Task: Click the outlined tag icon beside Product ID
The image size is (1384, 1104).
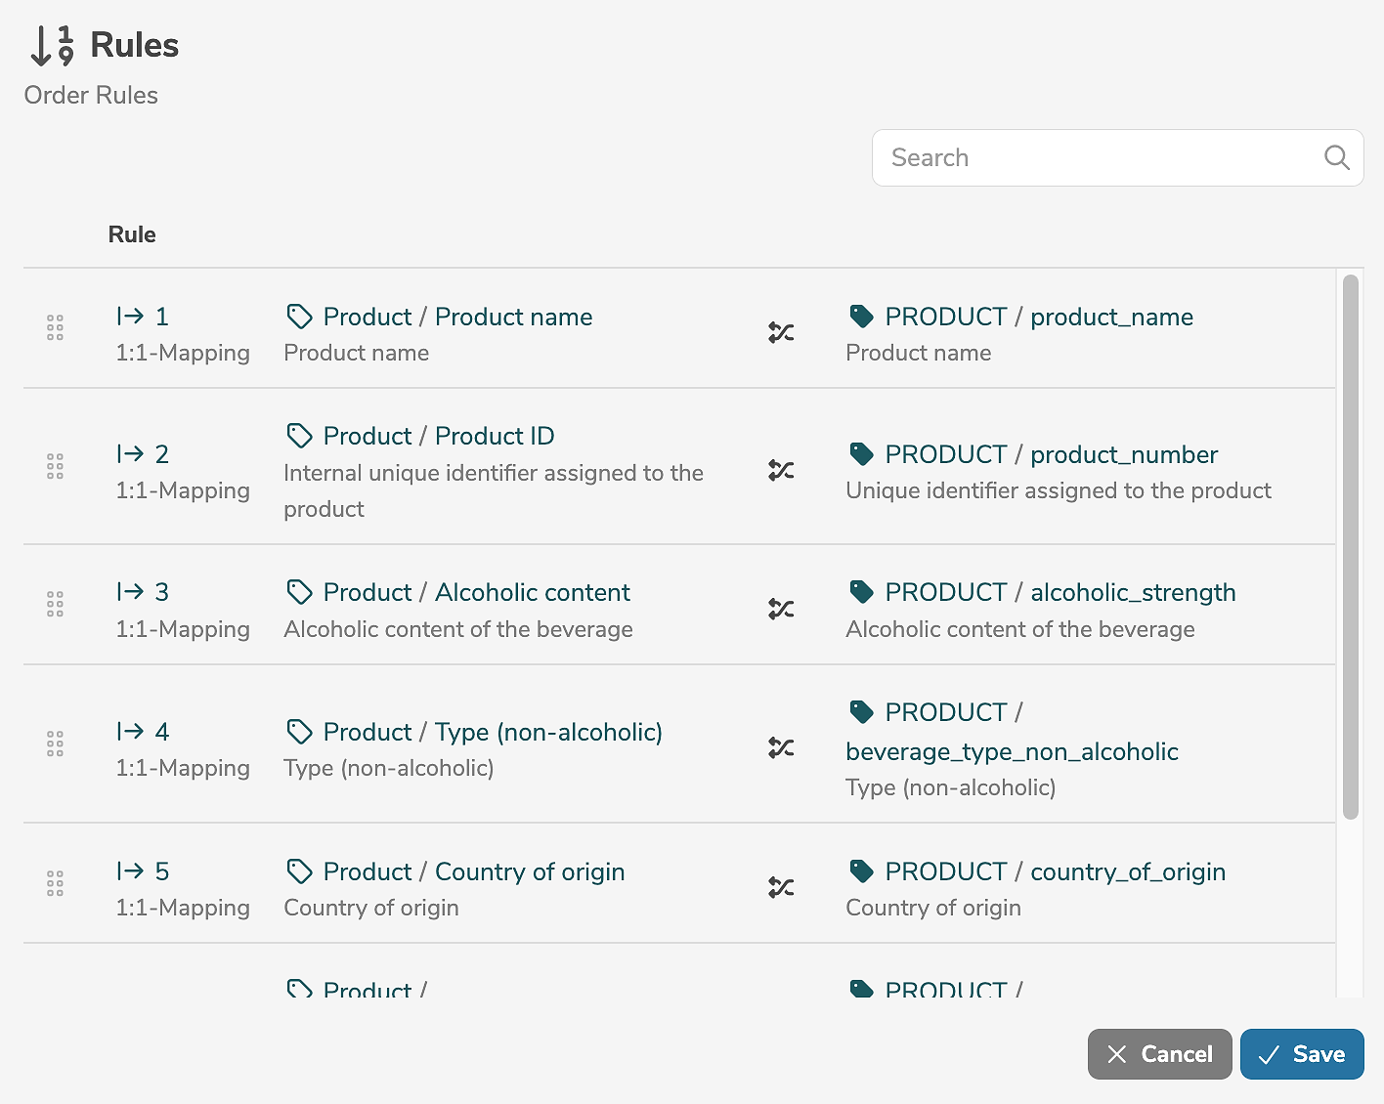Action: (299, 436)
